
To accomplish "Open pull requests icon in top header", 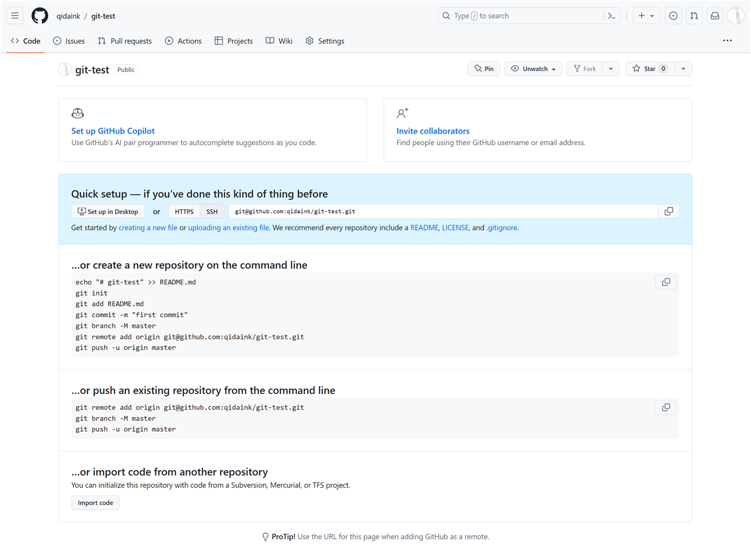I will coord(694,16).
